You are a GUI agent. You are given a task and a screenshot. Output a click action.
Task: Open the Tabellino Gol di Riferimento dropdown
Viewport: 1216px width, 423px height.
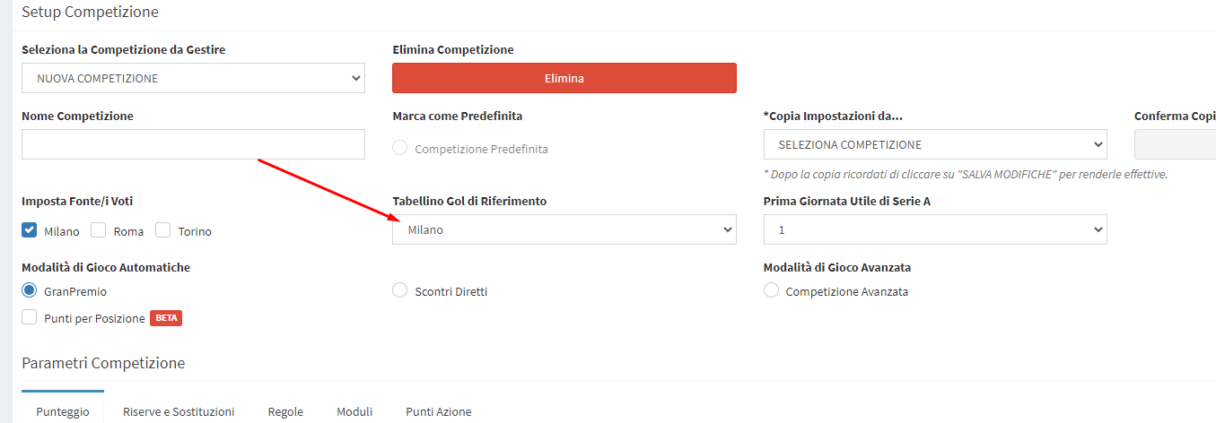pos(564,229)
